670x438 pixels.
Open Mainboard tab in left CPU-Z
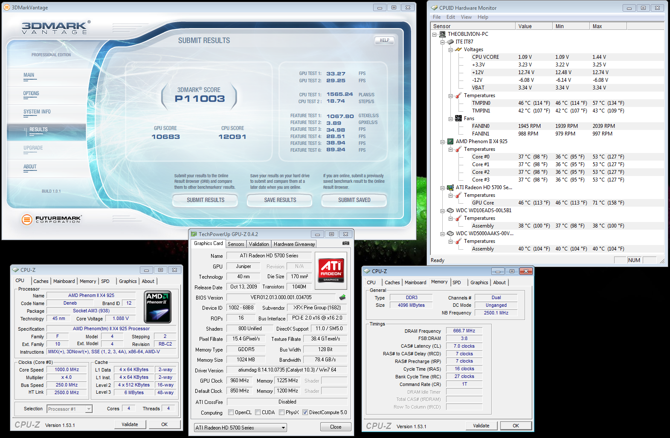pos(64,281)
